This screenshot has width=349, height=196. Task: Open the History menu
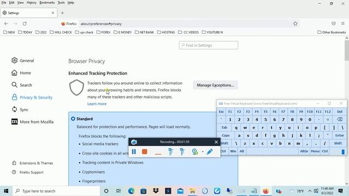(32, 3)
